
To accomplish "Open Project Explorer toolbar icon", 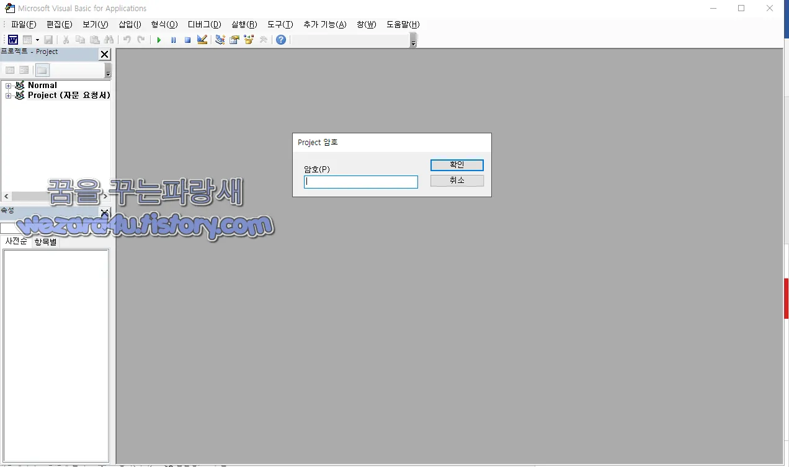I will tap(220, 40).
